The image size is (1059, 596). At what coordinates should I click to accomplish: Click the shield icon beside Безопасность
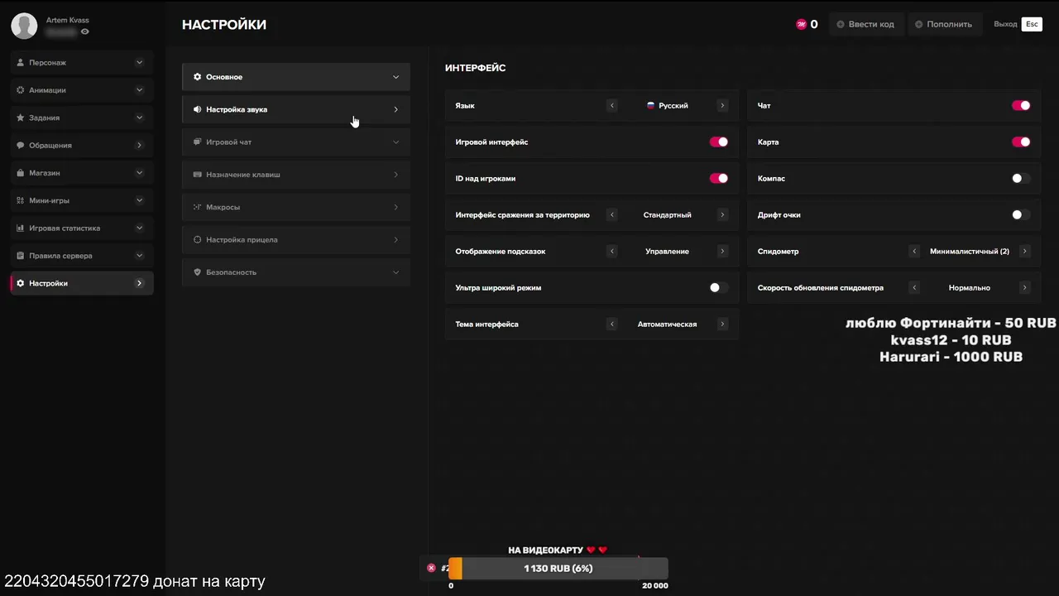(x=198, y=272)
